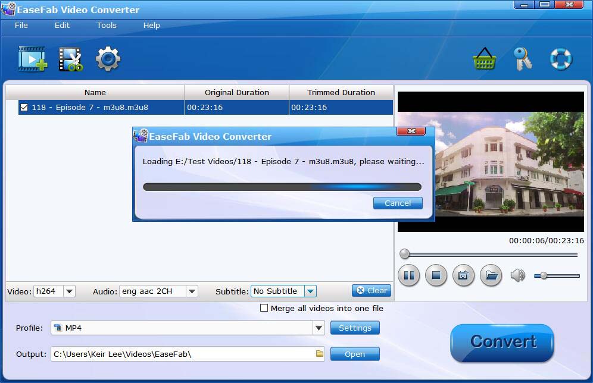Click the Trimmed Duration column header
The height and width of the screenshot is (383, 593).
pyautogui.click(x=341, y=92)
